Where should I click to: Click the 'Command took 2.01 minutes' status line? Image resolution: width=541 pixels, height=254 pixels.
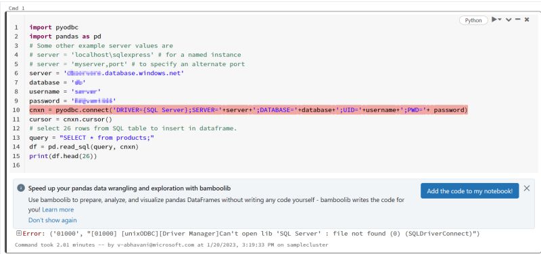click(x=172, y=245)
